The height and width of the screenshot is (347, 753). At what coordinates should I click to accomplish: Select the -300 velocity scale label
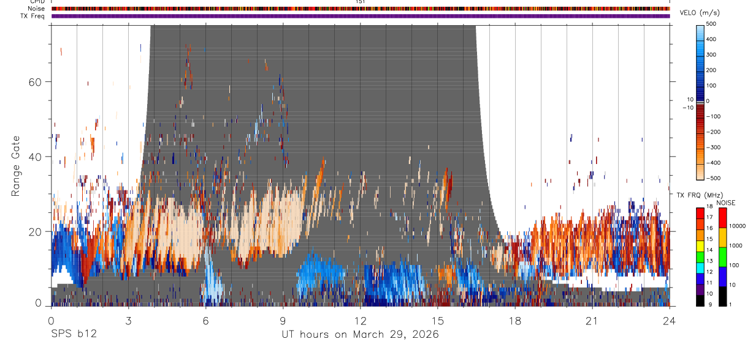pyautogui.click(x=713, y=147)
